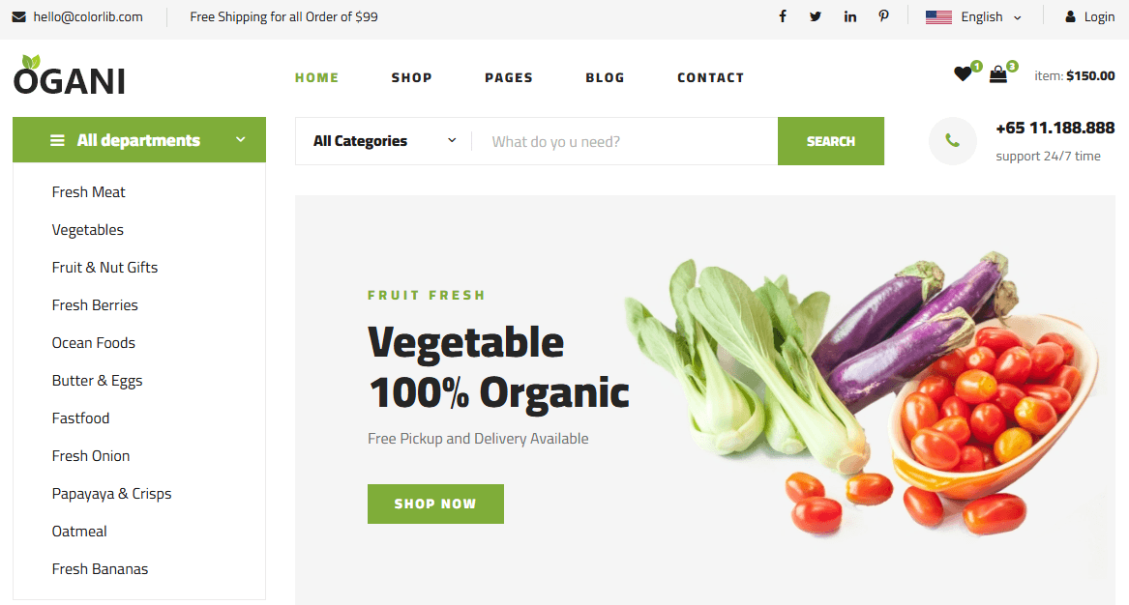
Task: Click the Login link
Action: (x=1090, y=16)
